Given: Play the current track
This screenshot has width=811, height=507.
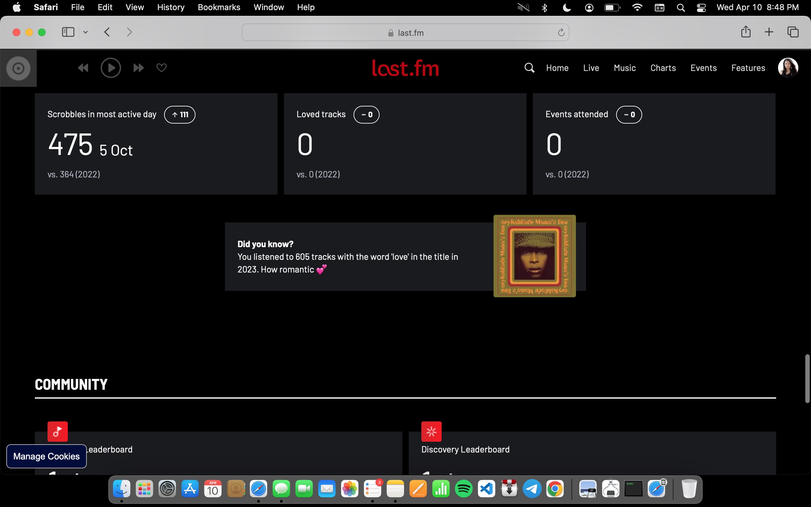Looking at the screenshot, I should click(111, 68).
